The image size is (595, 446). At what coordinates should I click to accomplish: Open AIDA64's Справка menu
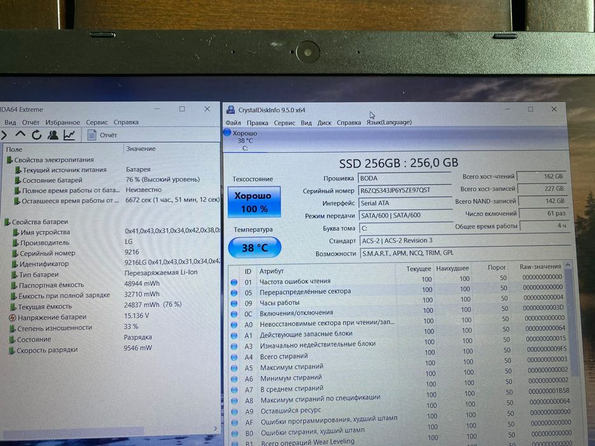tap(126, 122)
